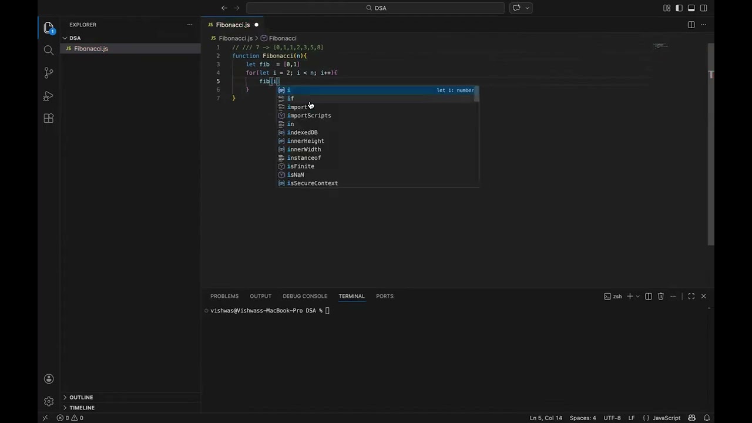Viewport: 752px width, 423px height.
Task: Click the editor minimap preview
Action: point(661,46)
